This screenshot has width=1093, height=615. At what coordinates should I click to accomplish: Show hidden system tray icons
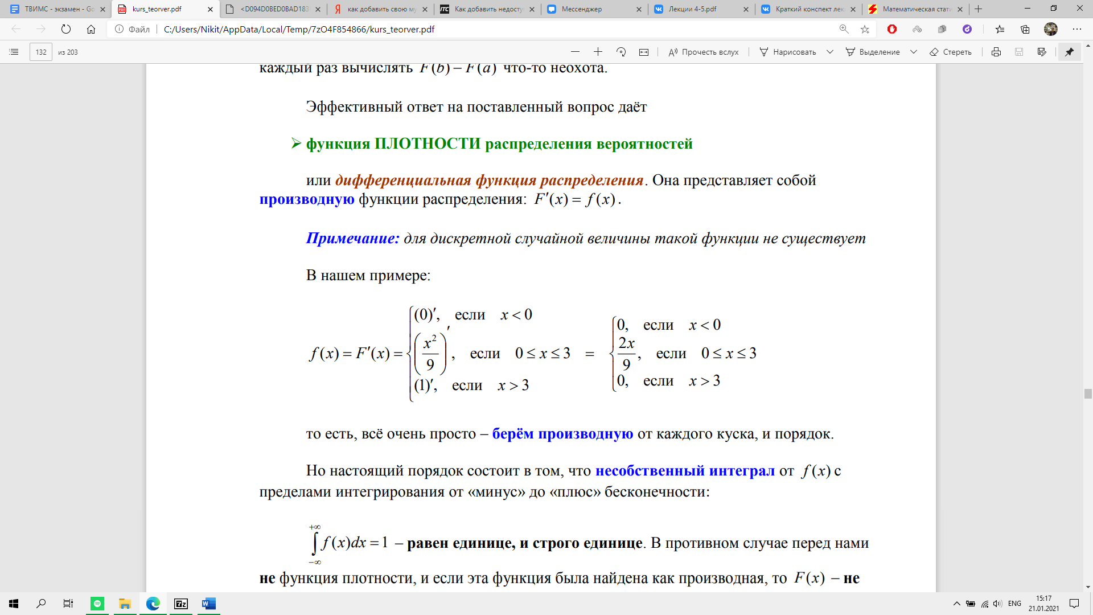pyautogui.click(x=956, y=604)
